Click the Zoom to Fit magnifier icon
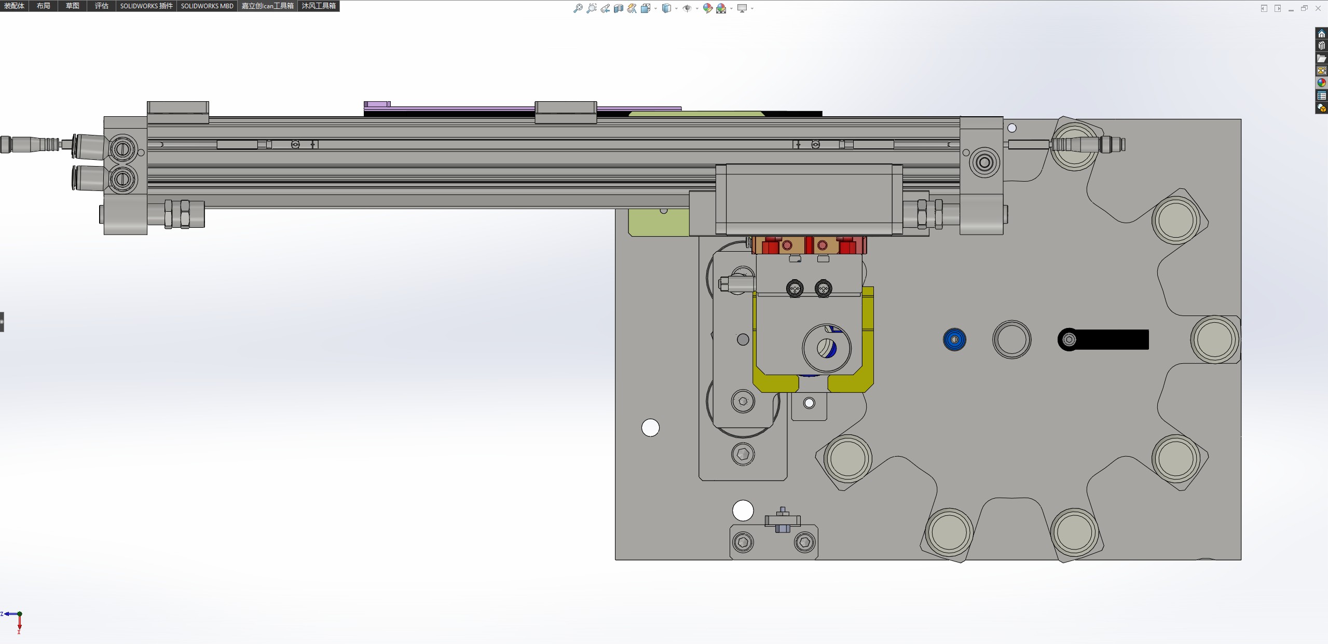 578,8
